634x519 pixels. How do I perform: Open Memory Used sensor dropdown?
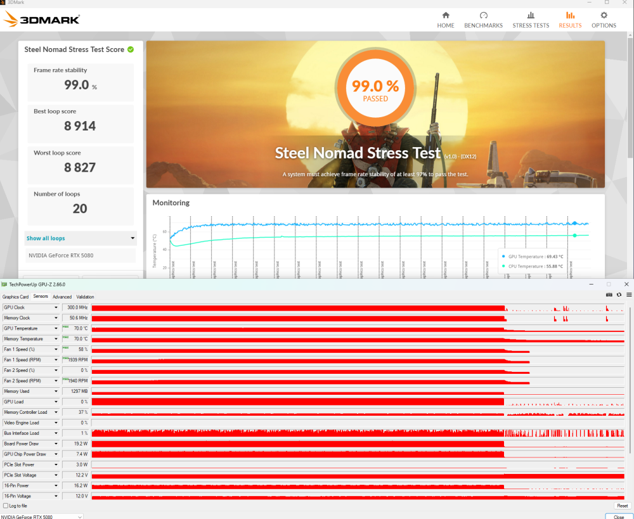(56, 391)
